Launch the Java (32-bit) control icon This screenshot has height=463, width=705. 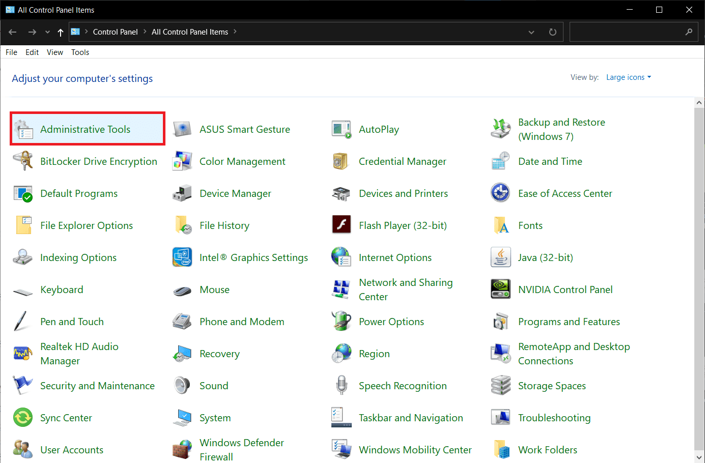click(x=546, y=257)
